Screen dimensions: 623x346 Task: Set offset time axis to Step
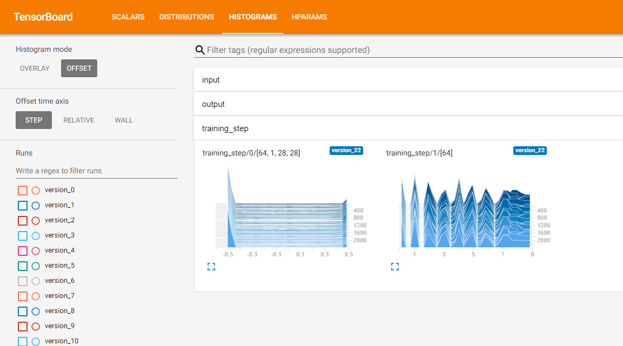pyautogui.click(x=34, y=120)
